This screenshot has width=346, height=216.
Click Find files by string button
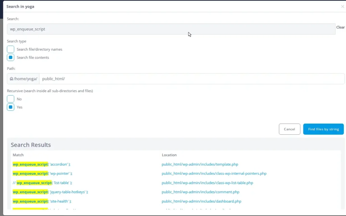[x=323, y=129]
